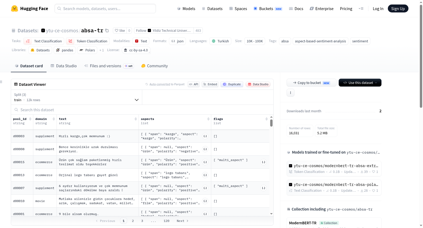Click the aspect-based-sentiment-analysis tag

(320, 41)
